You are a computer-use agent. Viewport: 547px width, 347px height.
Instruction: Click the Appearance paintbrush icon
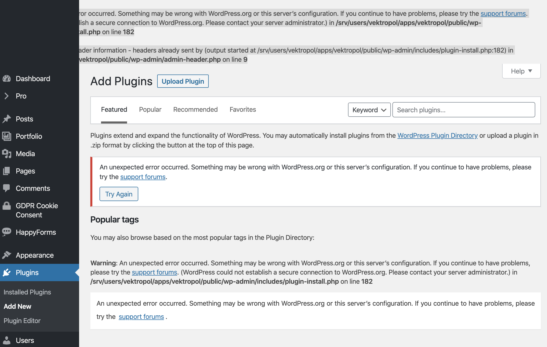tap(7, 255)
